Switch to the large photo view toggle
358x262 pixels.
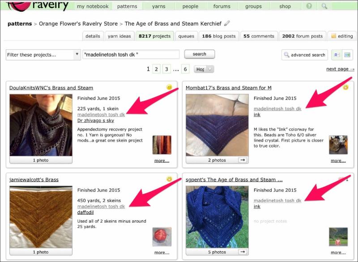[347, 55]
